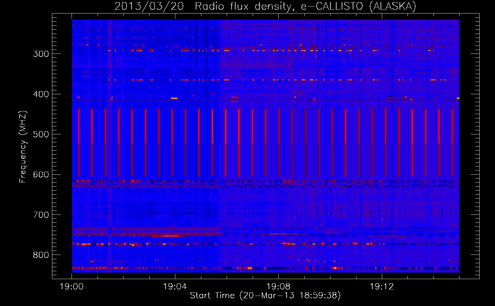Viewport: 495px width, 306px height.
Task: Click the '400' frequency tick label
Action: [x=41, y=94]
